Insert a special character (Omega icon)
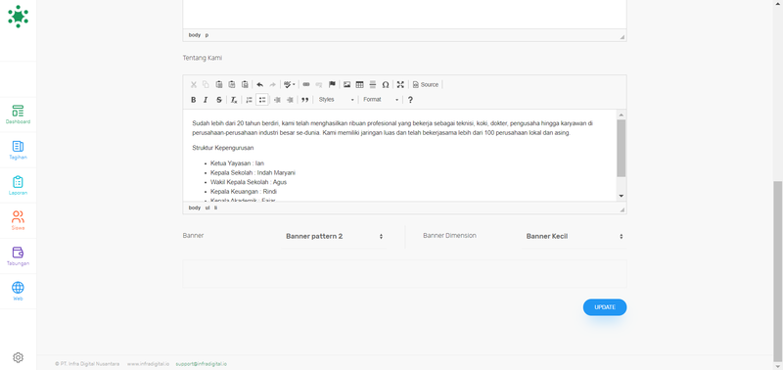This screenshot has width=783, height=370. tap(386, 85)
